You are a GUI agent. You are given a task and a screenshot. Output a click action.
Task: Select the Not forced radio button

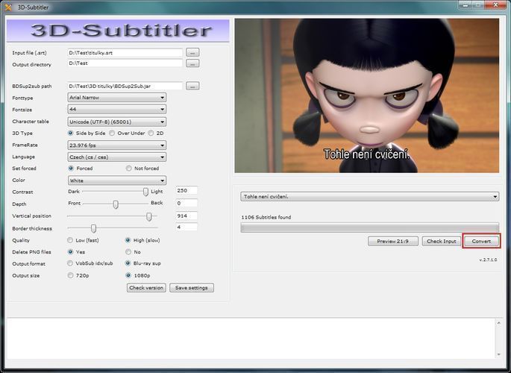(129, 169)
